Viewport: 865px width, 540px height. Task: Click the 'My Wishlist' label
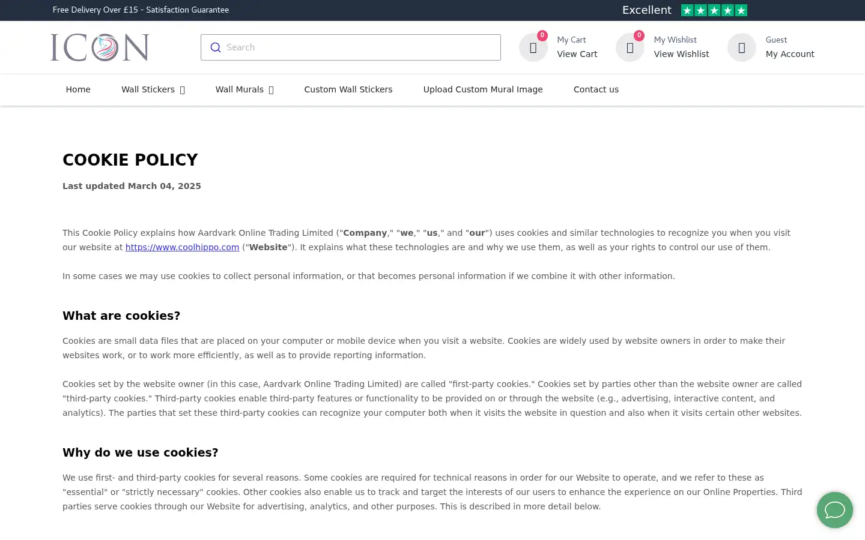(x=675, y=40)
